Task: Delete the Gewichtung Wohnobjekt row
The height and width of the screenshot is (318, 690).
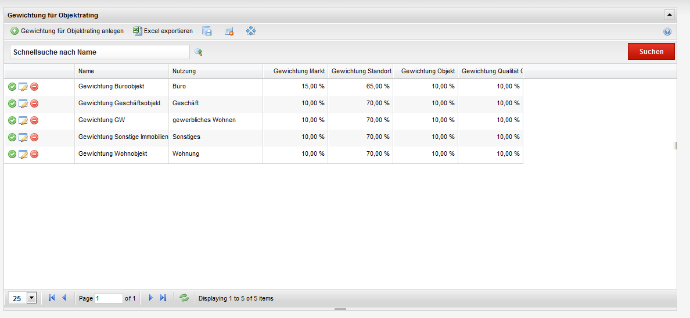Action: click(34, 153)
